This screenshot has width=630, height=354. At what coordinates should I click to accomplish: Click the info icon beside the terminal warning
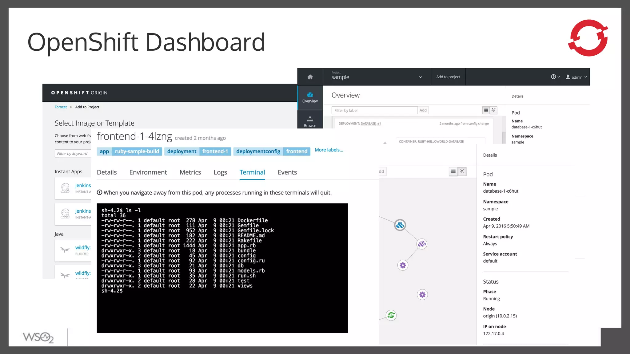(x=99, y=192)
